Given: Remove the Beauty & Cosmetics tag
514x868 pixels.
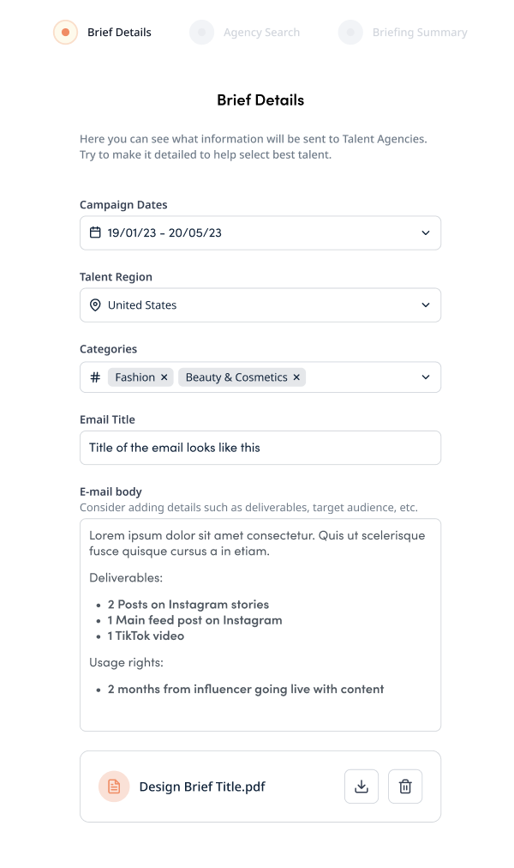Looking at the screenshot, I should coord(296,377).
